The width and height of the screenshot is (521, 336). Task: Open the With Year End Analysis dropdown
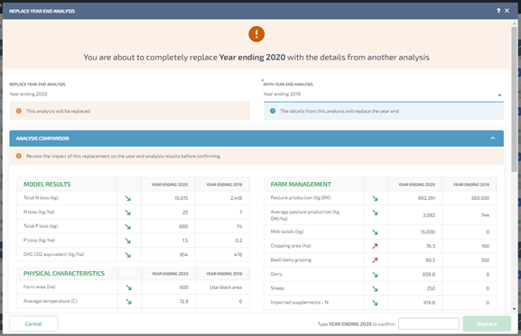coord(384,95)
